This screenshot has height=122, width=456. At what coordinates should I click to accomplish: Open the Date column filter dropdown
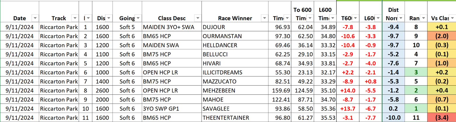point(35,18)
